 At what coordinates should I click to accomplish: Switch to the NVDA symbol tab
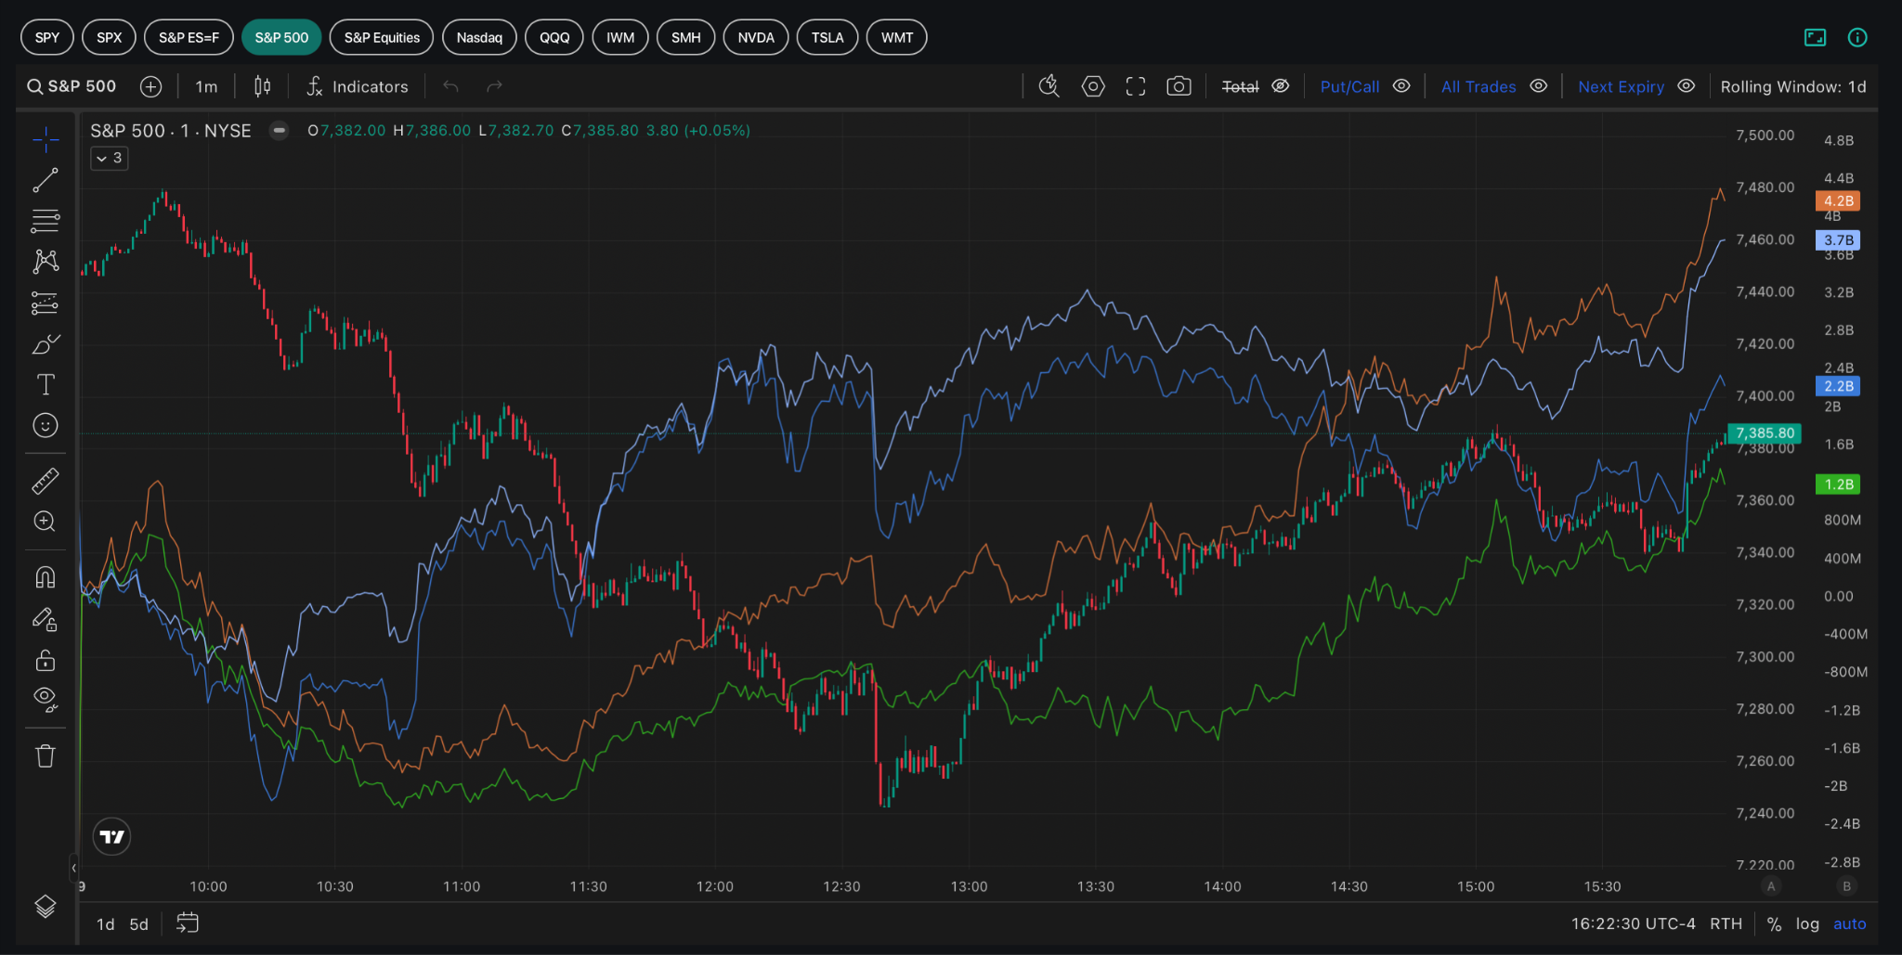pos(756,37)
